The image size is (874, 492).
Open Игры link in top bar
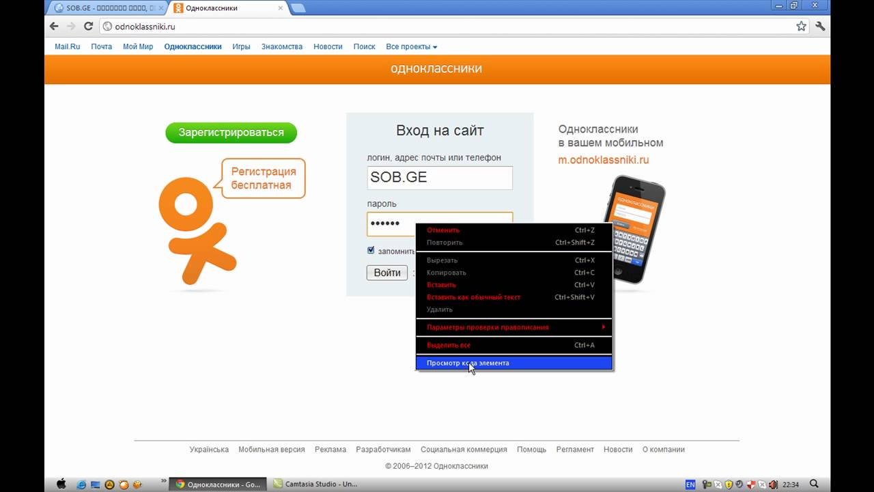tap(241, 46)
